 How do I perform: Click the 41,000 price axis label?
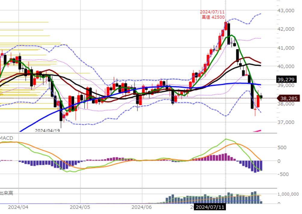286,48
